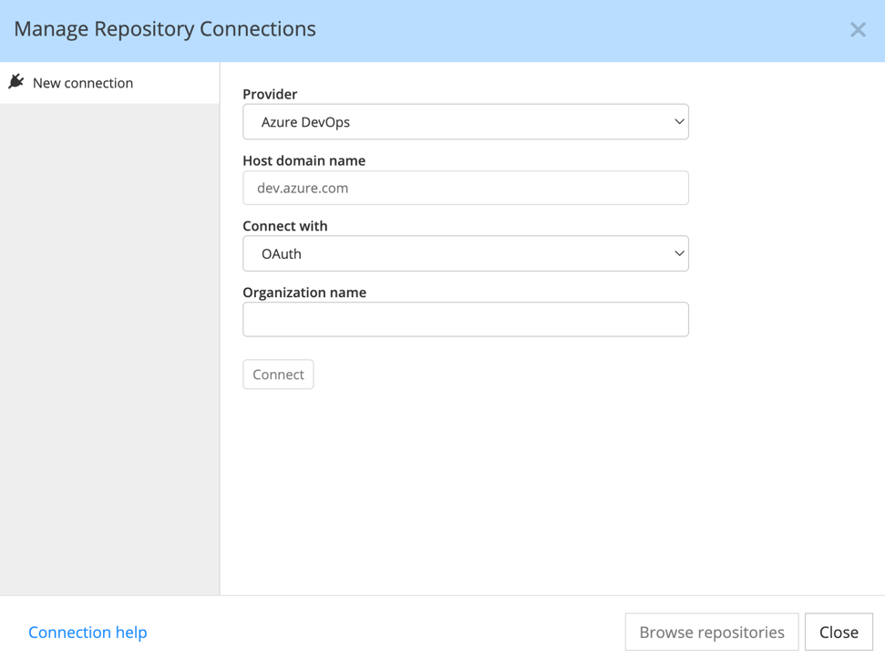The width and height of the screenshot is (885, 659).
Task: Click the Host domain name label
Action: tap(304, 160)
